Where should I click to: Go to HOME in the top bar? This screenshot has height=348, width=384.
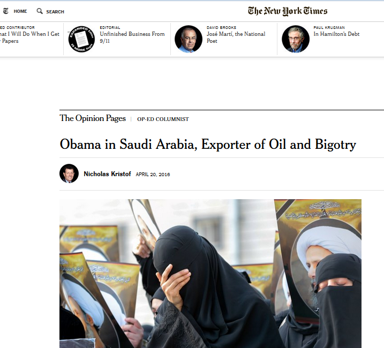click(x=20, y=11)
